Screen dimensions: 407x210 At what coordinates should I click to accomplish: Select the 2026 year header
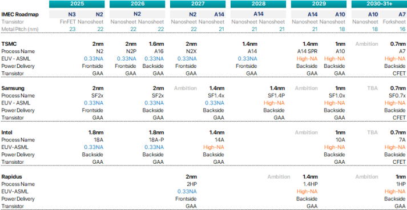(x=138, y=4)
